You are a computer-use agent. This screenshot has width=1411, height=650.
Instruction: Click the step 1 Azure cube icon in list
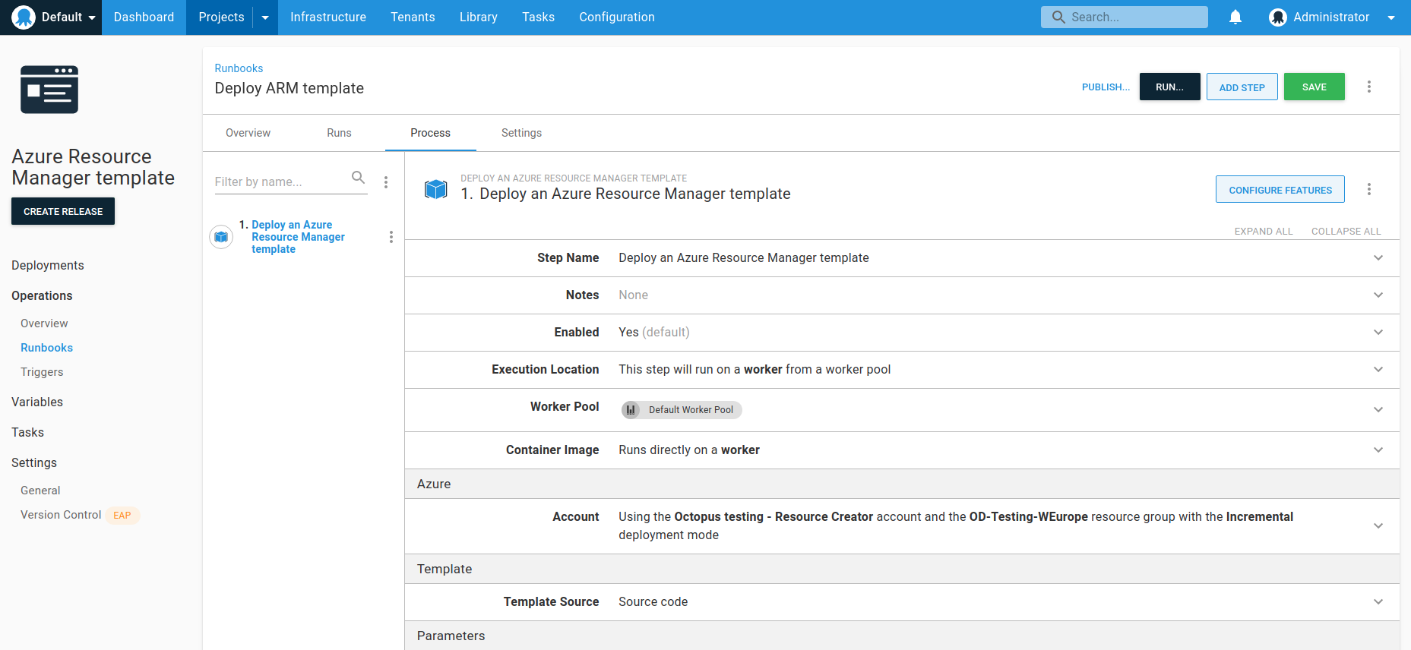point(221,237)
